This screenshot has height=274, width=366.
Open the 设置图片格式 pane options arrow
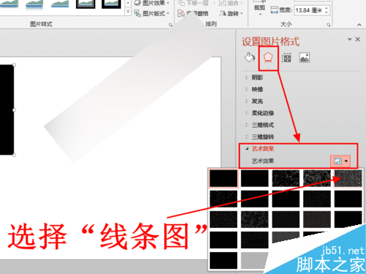(x=349, y=39)
